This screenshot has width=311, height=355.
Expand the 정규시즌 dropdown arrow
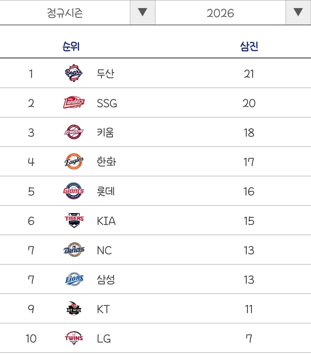(x=142, y=12)
